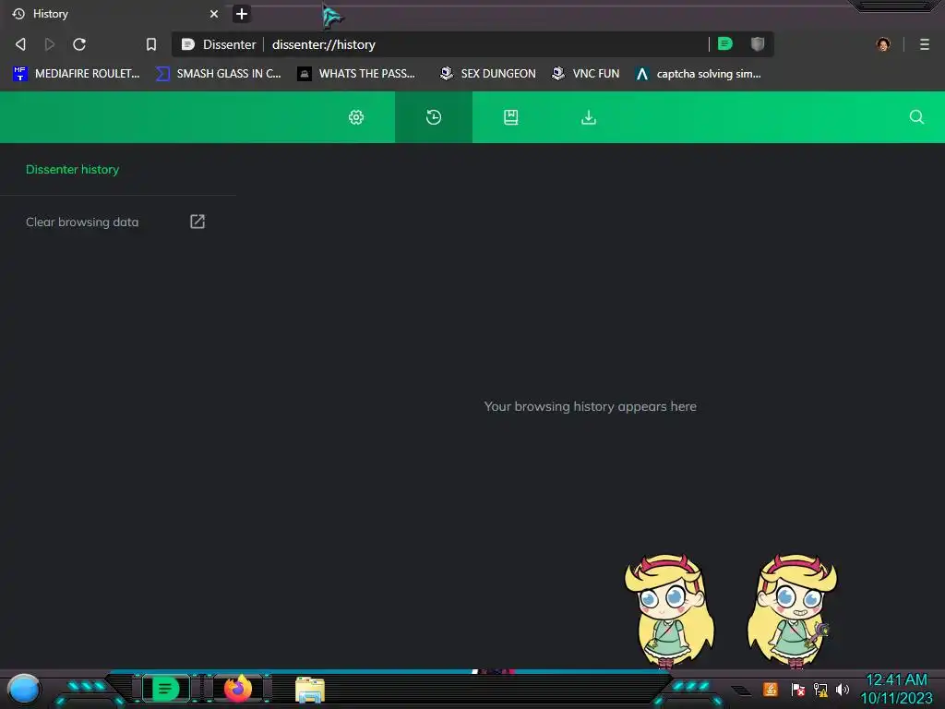Bookmark this page with the bookmark icon
Image resolution: width=945 pixels, height=709 pixels.
coord(151,44)
